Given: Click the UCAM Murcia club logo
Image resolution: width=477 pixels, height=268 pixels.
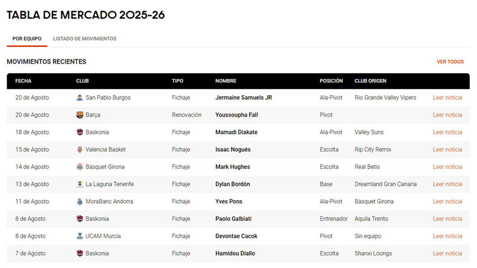Looking at the screenshot, I should [80, 236].
